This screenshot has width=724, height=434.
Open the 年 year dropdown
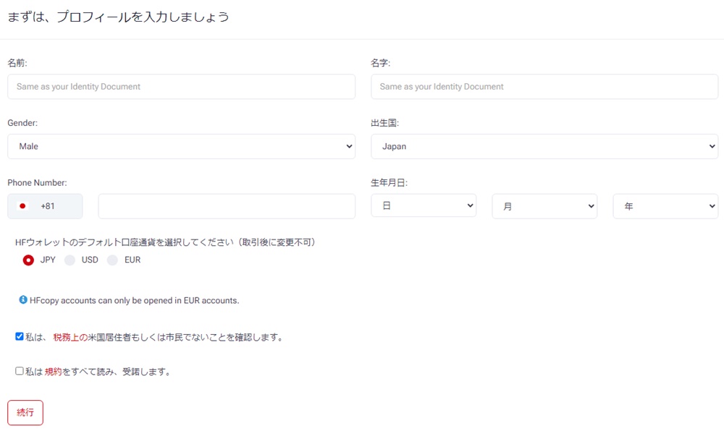pos(665,205)
